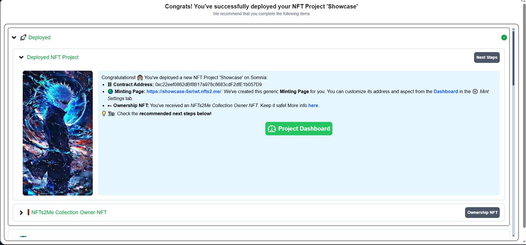This screenshot has height=245, width=526.
Task: Click the 'Deployed NFT Project' heading text
Action: (53, 57)
